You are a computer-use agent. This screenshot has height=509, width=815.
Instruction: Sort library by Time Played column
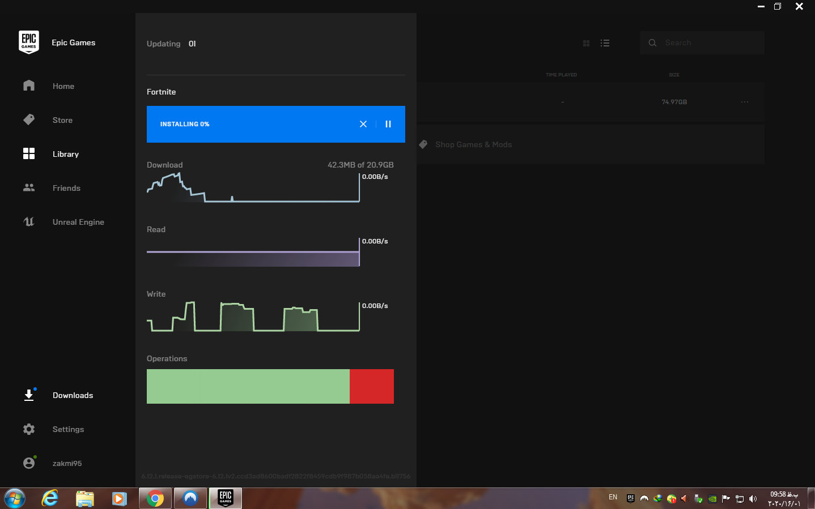[x=561, y=75]
